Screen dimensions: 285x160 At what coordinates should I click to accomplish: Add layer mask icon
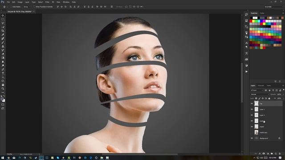[x=264, y=154]
